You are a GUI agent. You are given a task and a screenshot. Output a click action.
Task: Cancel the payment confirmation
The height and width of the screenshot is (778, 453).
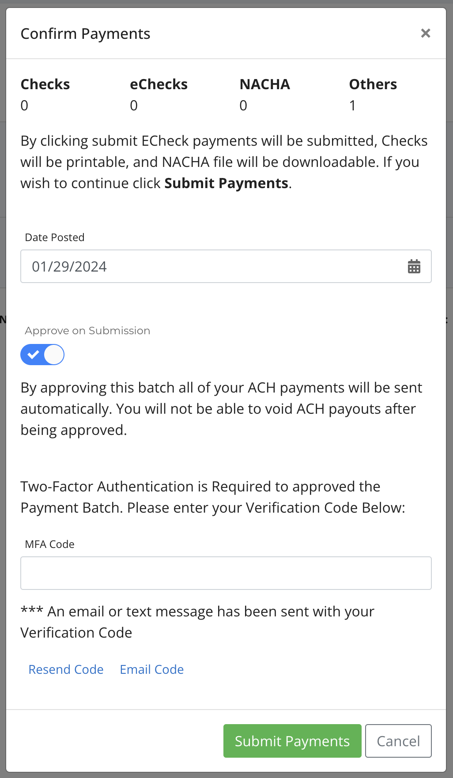[398, 741]
